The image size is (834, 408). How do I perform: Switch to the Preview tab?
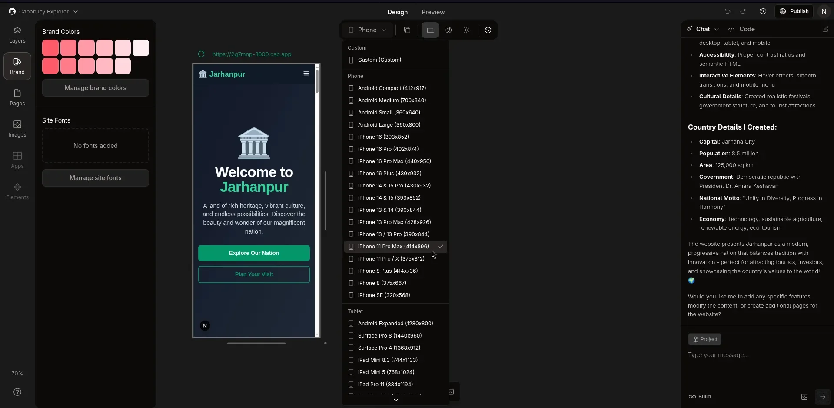(x=433, y=12)
